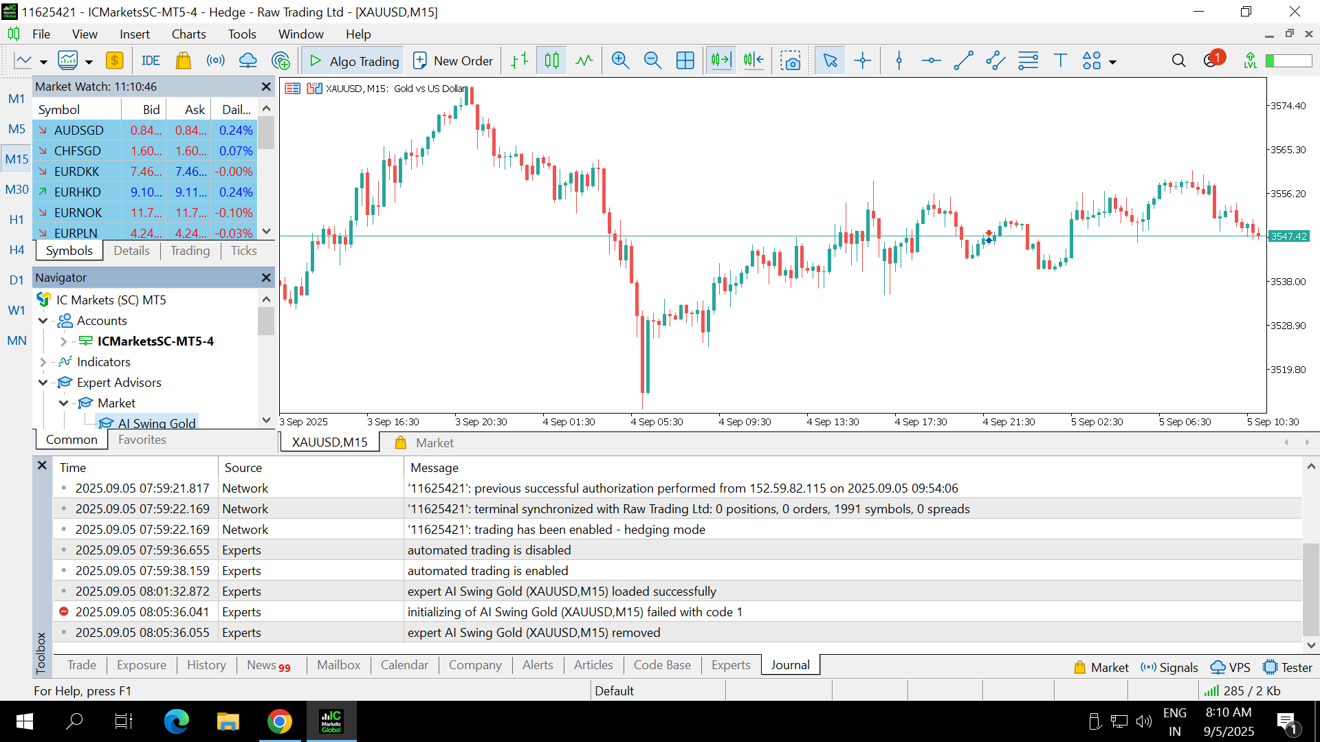
Task: Switch to the Experts toolbox tab
Action: click(730, 665)
